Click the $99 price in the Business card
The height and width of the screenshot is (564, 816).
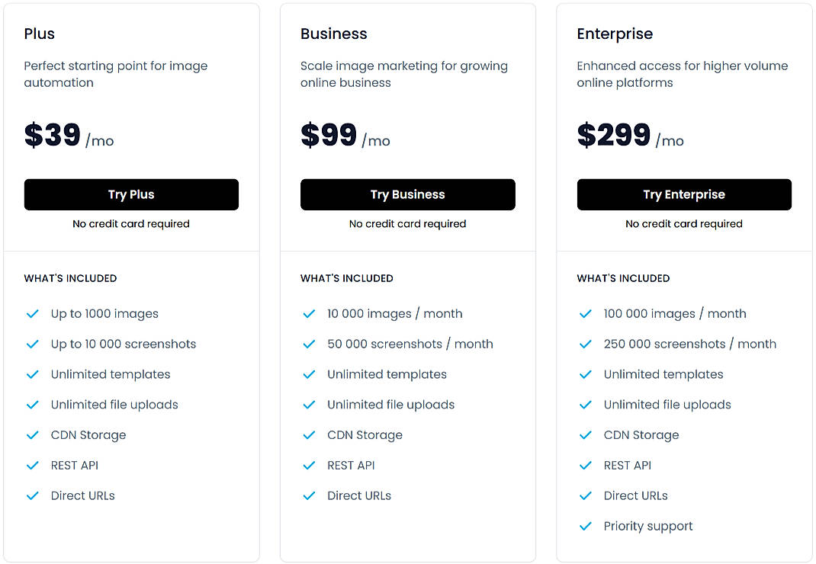tap(329, 136)
